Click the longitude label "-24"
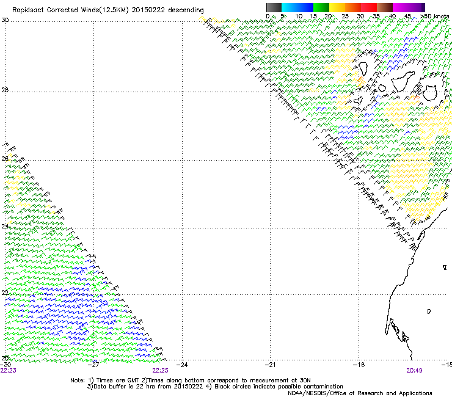The height and width of the screenshot is (397, 452). [x=181, y=365]
